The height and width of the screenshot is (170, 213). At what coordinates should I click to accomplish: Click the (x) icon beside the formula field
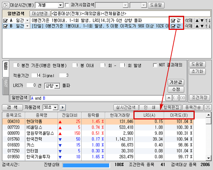click(182, 98)
